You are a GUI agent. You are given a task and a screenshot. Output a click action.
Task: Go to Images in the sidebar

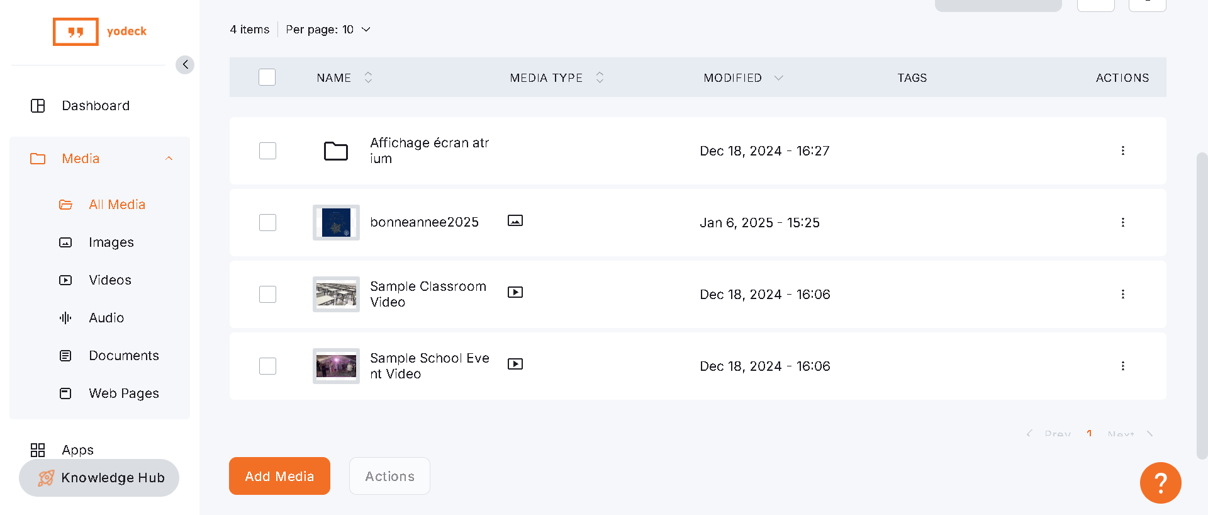pyautogui.click(x=111, y=242)
